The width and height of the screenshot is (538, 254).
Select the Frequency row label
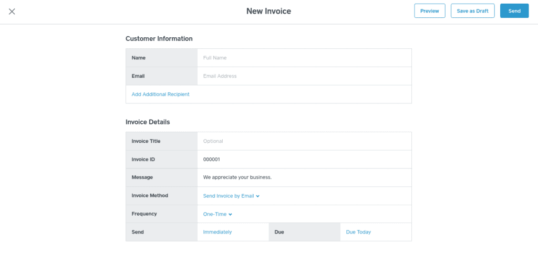[x=144, y=214]
